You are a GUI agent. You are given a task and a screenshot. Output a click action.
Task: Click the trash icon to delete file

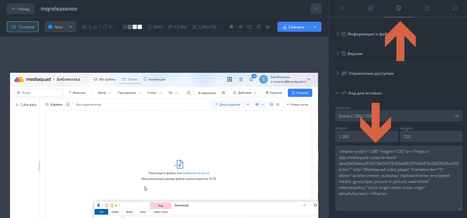coord(231,27)
